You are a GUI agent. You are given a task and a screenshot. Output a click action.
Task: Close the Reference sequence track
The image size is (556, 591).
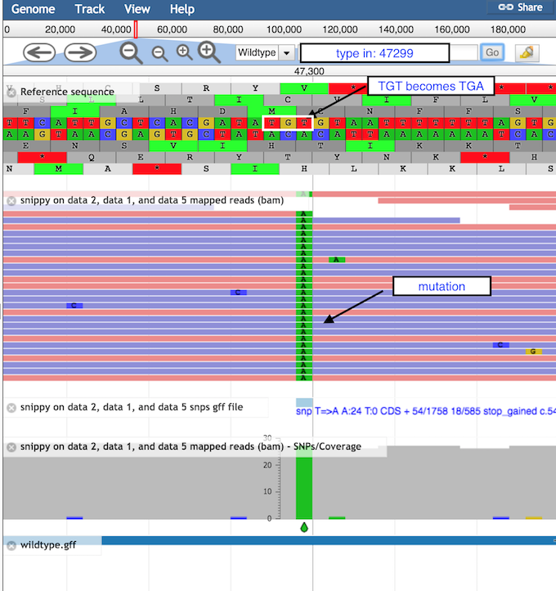tap(11, 92)
